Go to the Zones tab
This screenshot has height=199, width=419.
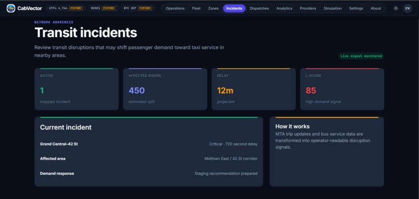pos(213,8)
